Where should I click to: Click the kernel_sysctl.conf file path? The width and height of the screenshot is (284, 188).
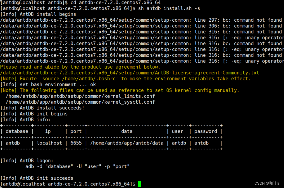coord(80,102)
